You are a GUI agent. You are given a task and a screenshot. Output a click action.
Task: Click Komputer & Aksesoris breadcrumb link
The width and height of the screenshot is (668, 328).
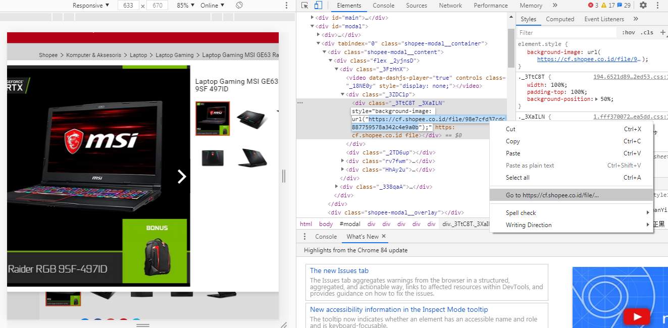coord(93,55)
